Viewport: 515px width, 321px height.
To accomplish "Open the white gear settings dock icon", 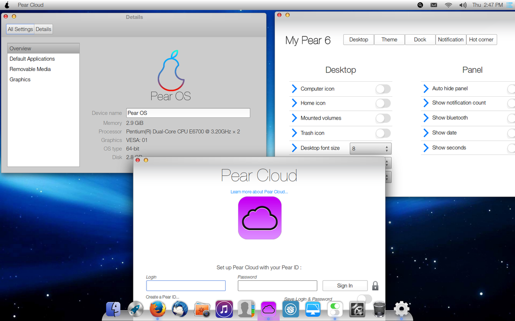I will 402,309.
